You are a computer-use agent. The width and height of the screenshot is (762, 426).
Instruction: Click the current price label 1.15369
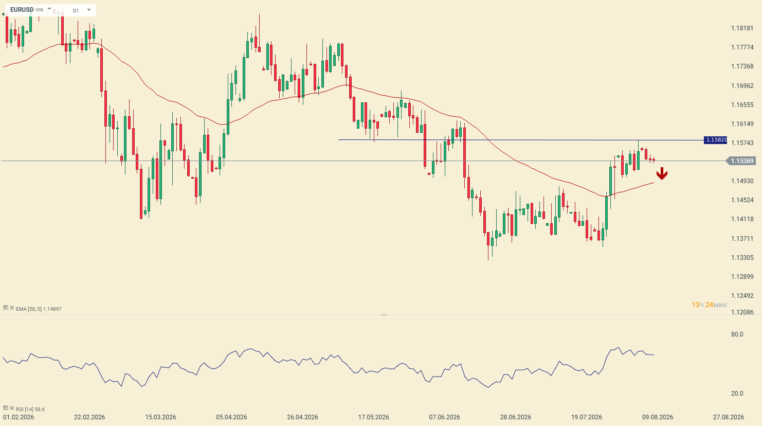coord(740,161)
